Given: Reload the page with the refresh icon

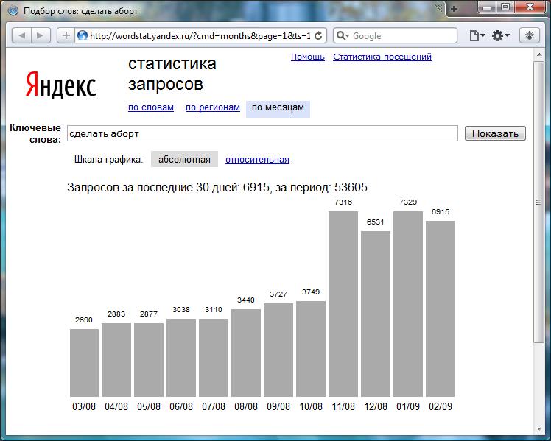Looking at the screenshot, I should coord(318,35).
